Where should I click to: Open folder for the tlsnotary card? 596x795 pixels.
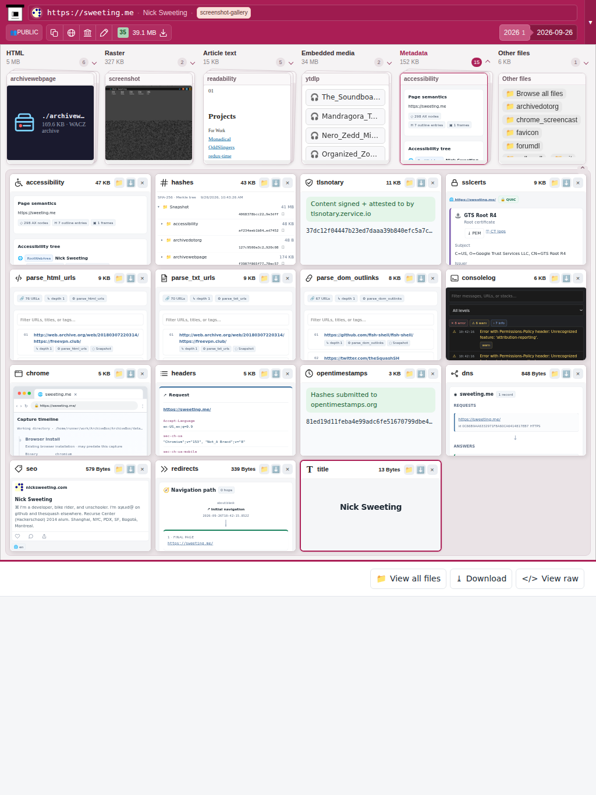[410, 183]
